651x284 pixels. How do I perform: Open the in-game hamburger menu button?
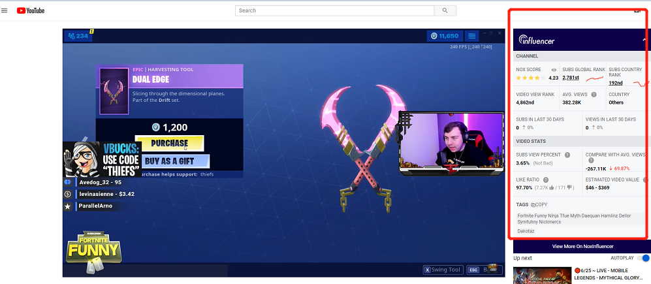(x=471, y=36)
